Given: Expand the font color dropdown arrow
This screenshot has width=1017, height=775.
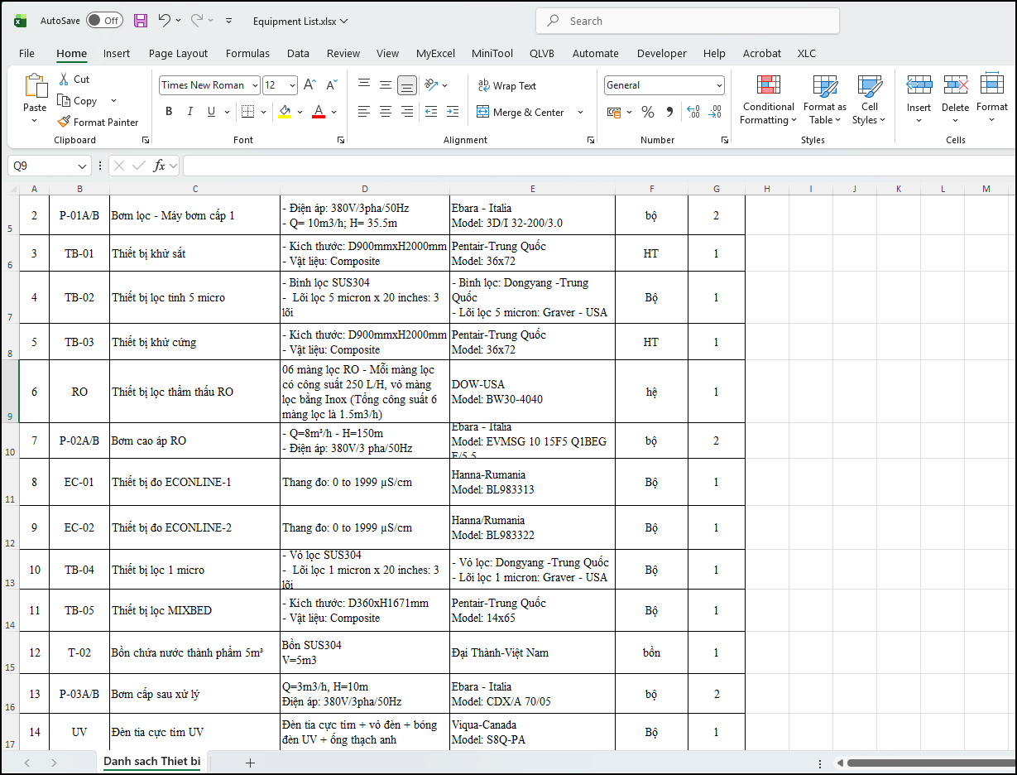Looking at the screenshot, I should click(x=333, y=112).
